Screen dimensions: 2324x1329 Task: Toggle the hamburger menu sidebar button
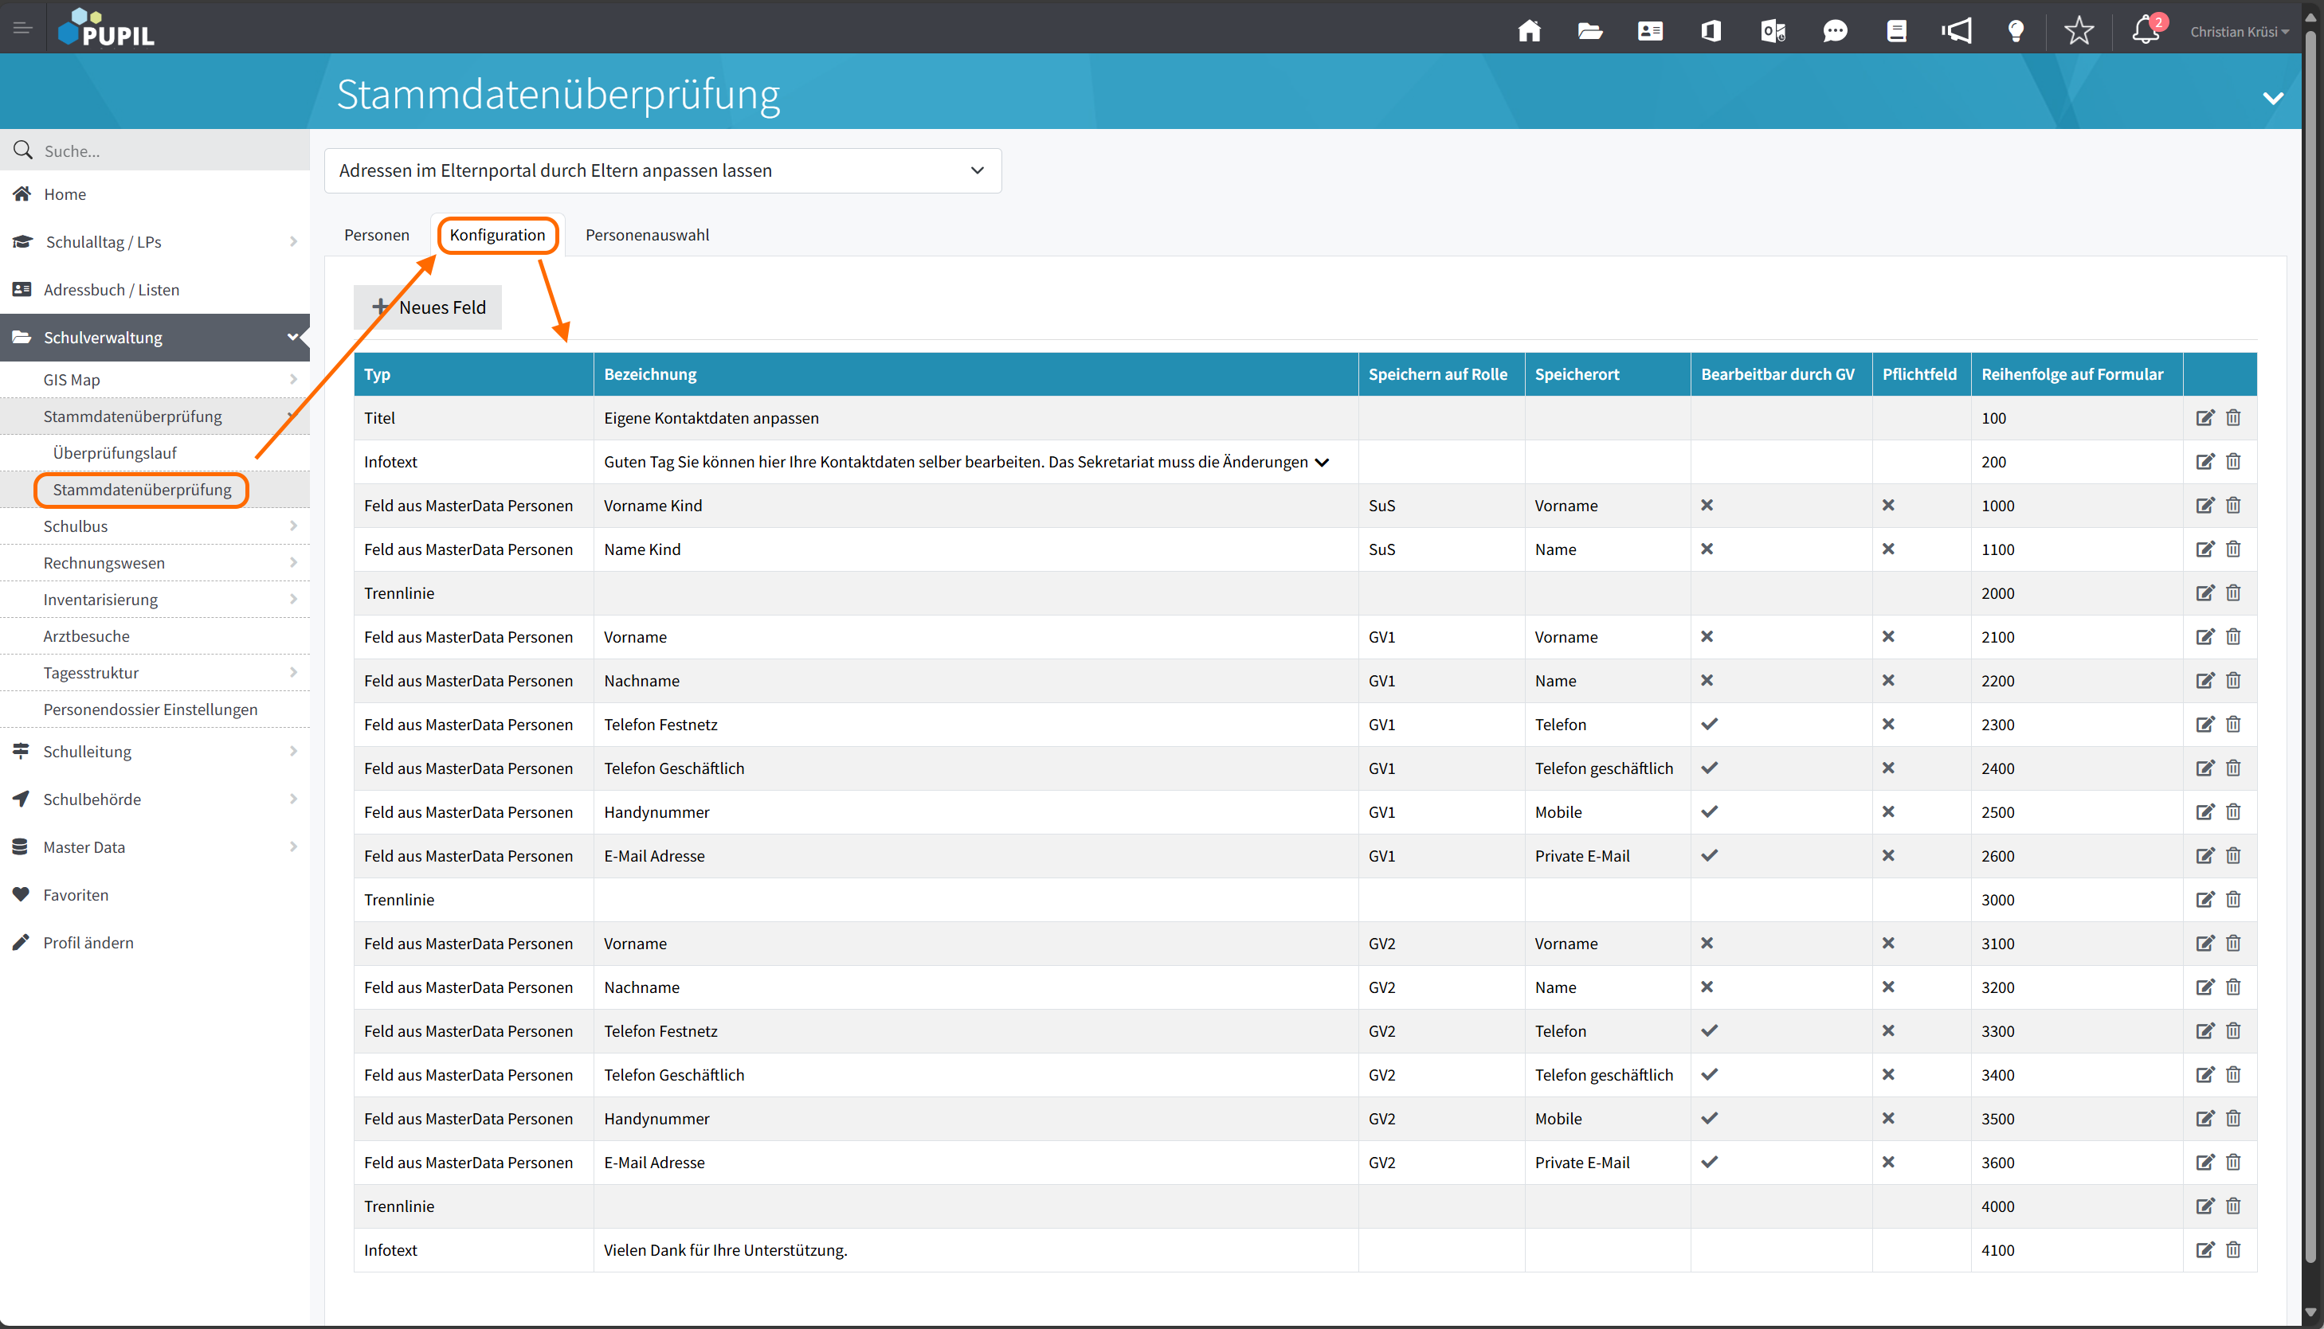coord(23,29)
